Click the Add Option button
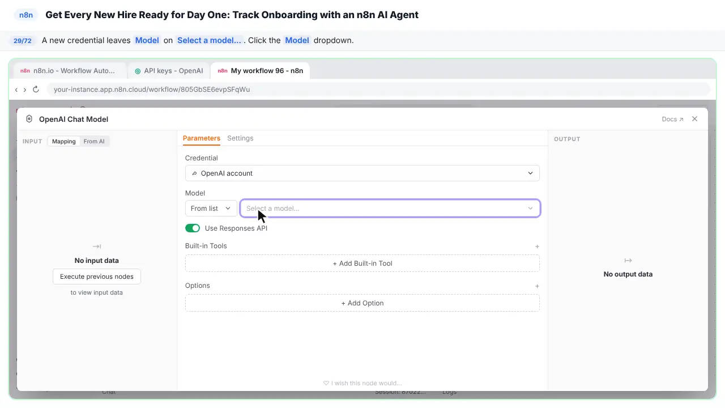The height and width of the screenshot is (408, 725). (362, 303)
